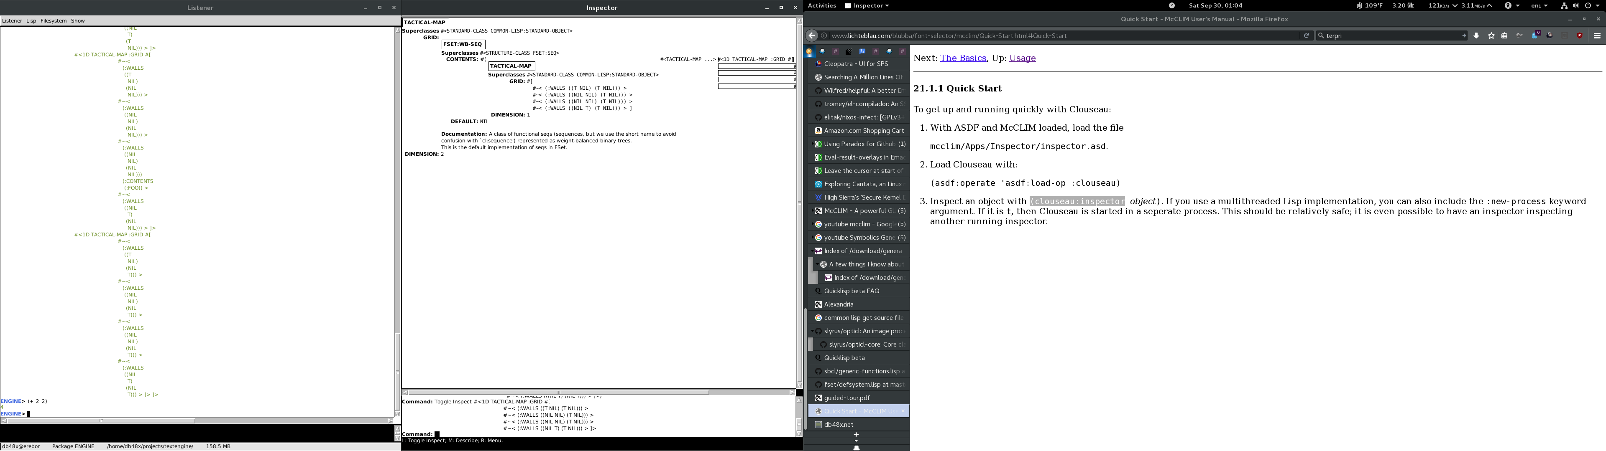The image size is (1606, 451).
Task: Open the en keyboard layout dropdown
Action: [x=1539, y=5]
